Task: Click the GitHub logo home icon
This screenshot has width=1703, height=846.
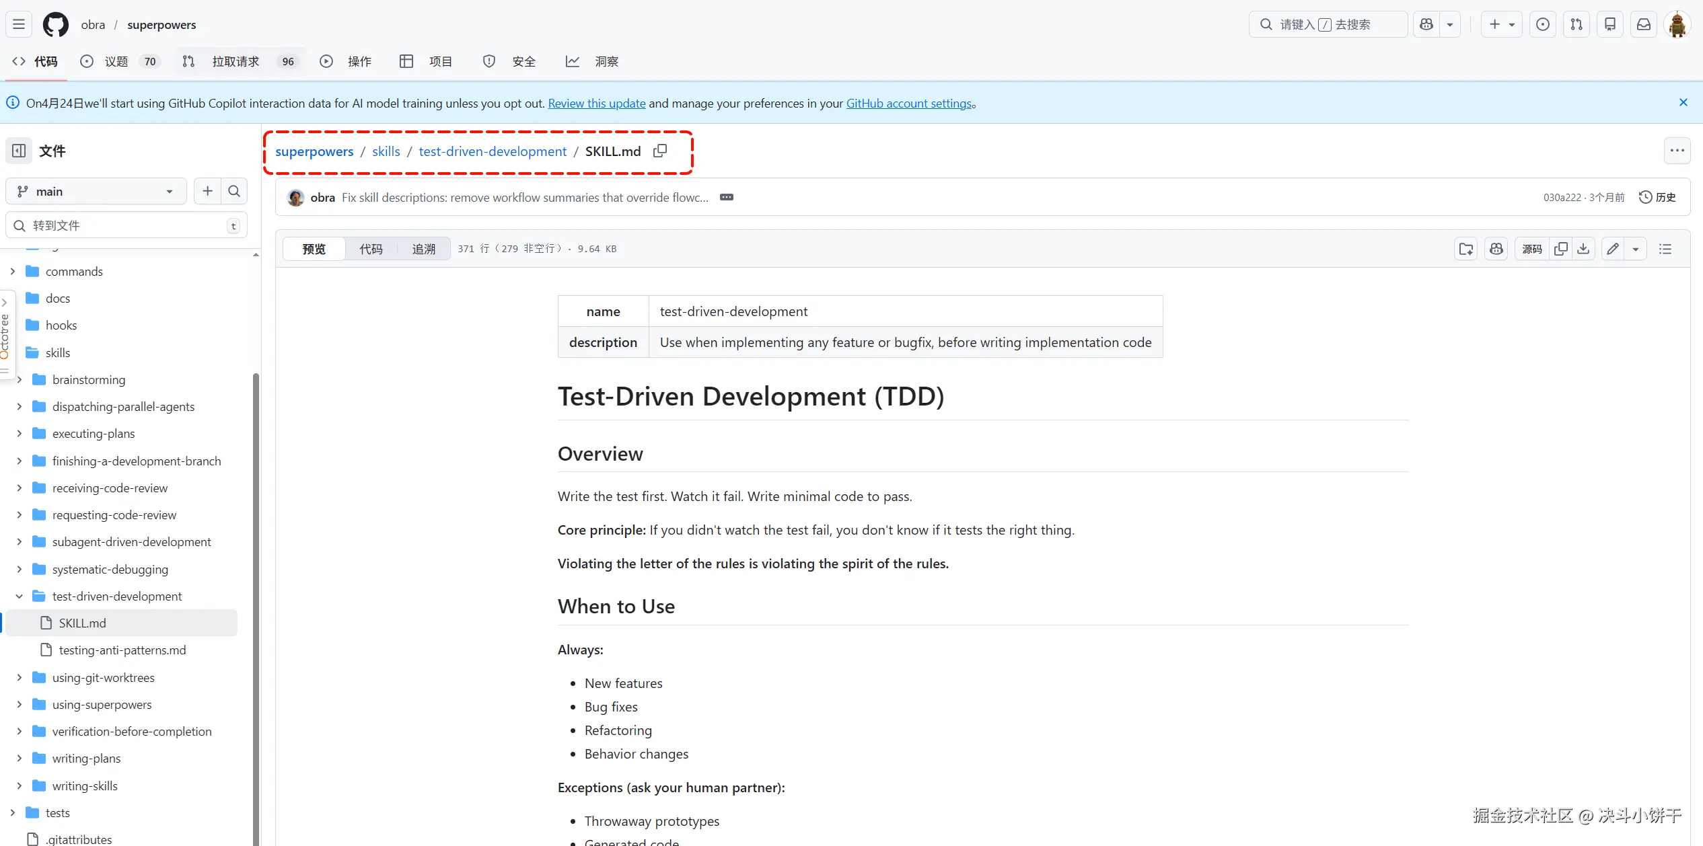Action: point(55,25)
